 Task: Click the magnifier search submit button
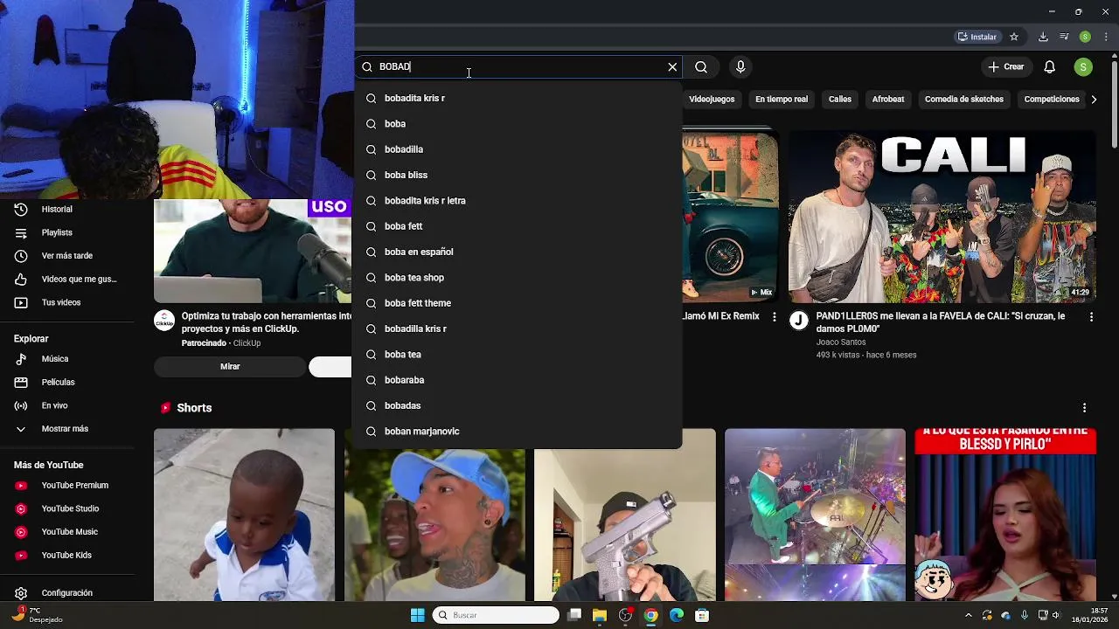[x=701, y=66]
